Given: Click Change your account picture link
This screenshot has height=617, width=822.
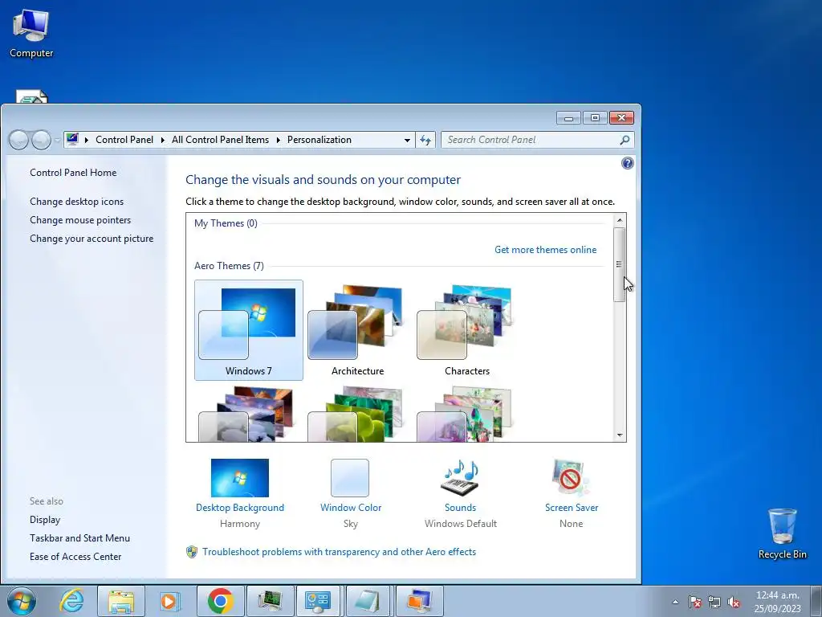Looking at the screenshot, I should click(92, 238).
